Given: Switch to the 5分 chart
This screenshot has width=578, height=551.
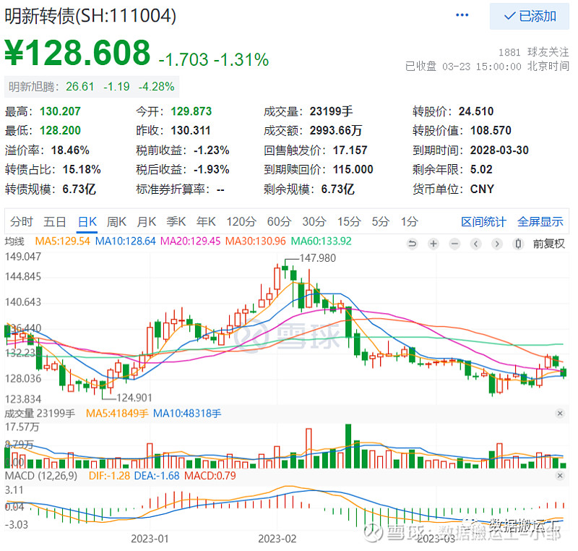Looking at the screenshot, I should coord(381,222).
